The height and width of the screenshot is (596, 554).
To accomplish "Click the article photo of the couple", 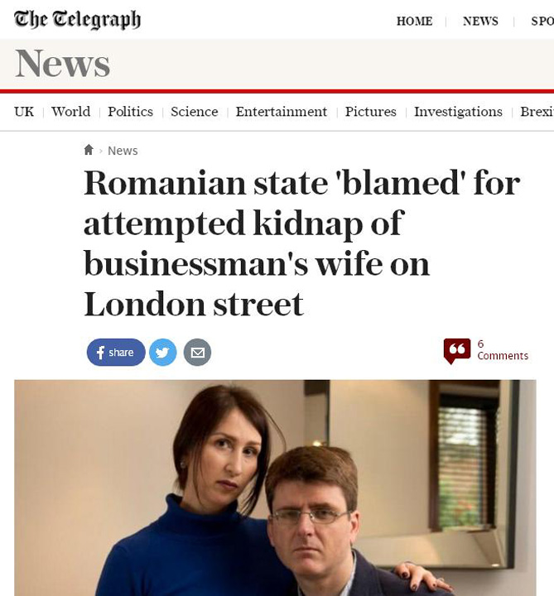I will (x=275, y=488).
